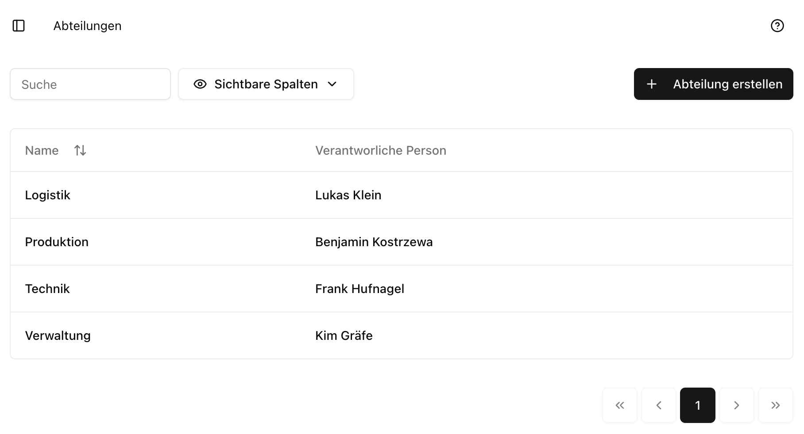804x434 pixels.
Task: Open the previous page with left chevron
Action: coord(659,405)
